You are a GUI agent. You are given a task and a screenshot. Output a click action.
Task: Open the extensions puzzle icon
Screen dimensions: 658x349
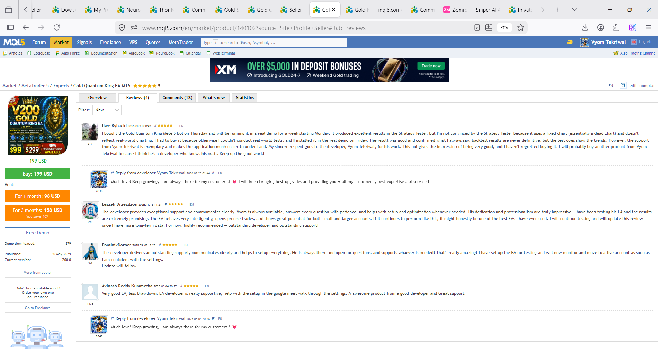(x=616, y=27)
